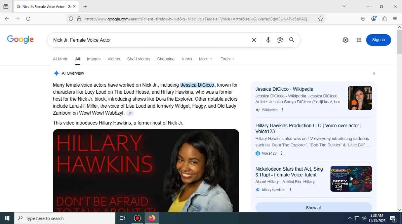Show all AI Overview sources
402x224 pixels.
(x=313, y=208)
